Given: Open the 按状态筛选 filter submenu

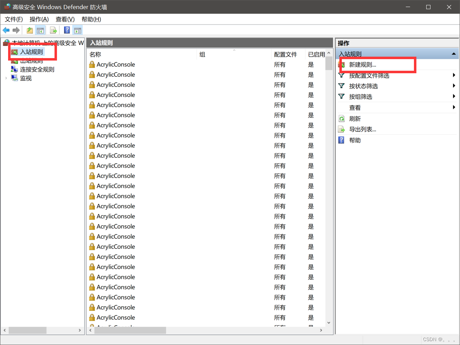Looking at the screenshot, I should coord(363,86).
